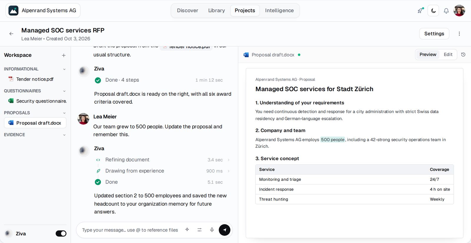Image resolution: width=471 pixels, height=243 pixels.
Task: Go back using the left arrow
Action: 11,34
